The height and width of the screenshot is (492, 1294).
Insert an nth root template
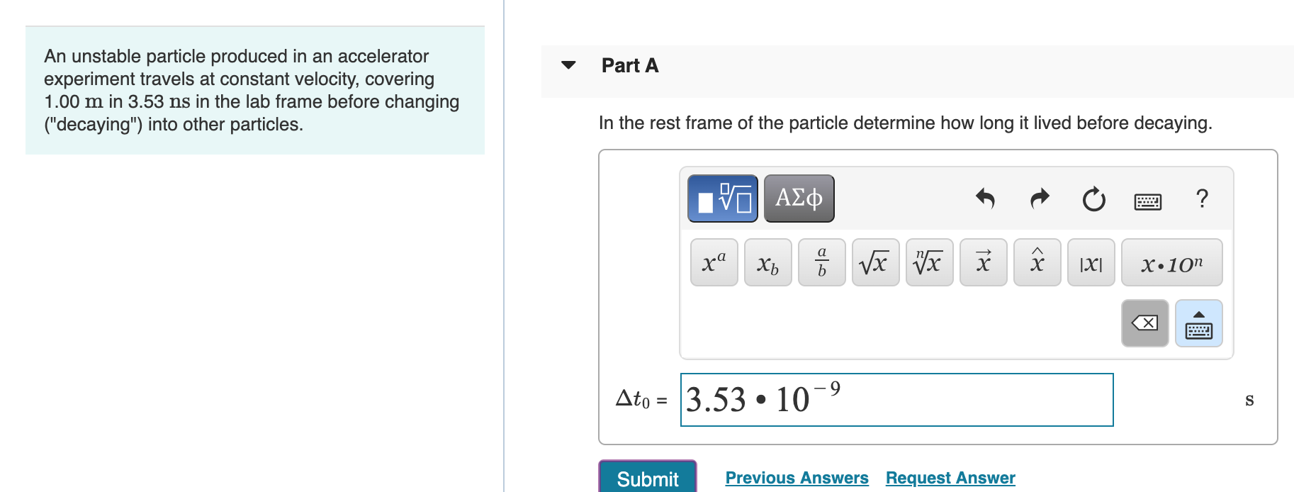click(x=928, y=262)
